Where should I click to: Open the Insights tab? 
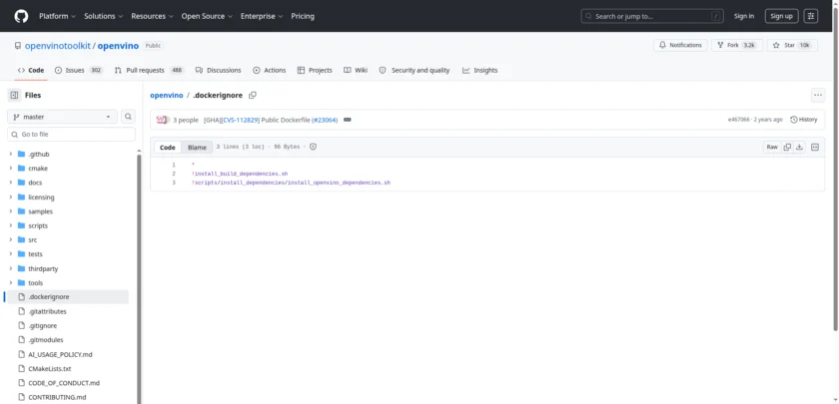point(480,70)
